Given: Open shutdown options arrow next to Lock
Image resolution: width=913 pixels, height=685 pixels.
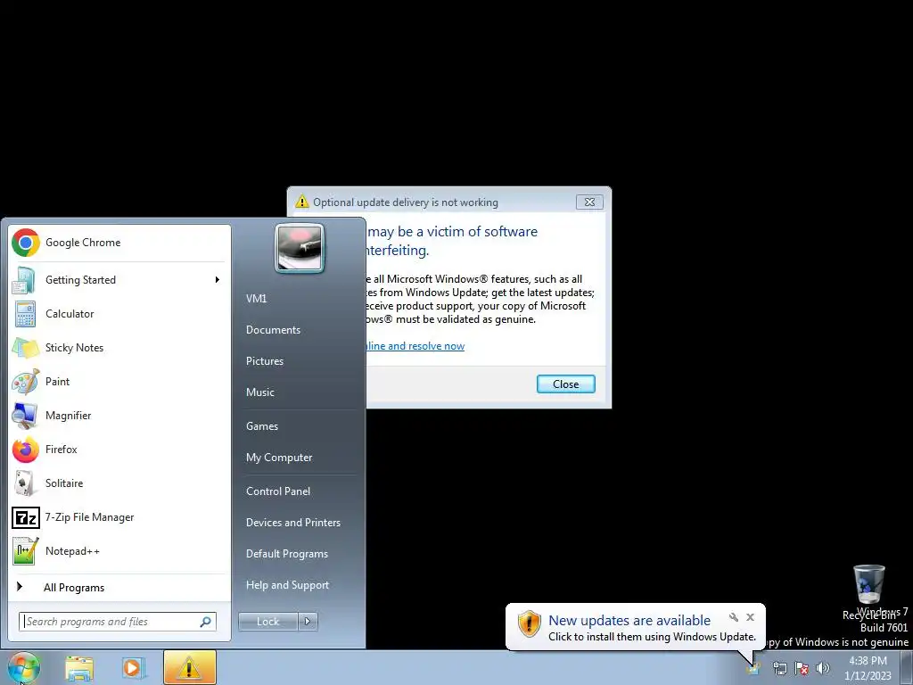Looking at the screenshot, I should pyautogui.click(x=308, y=622).
